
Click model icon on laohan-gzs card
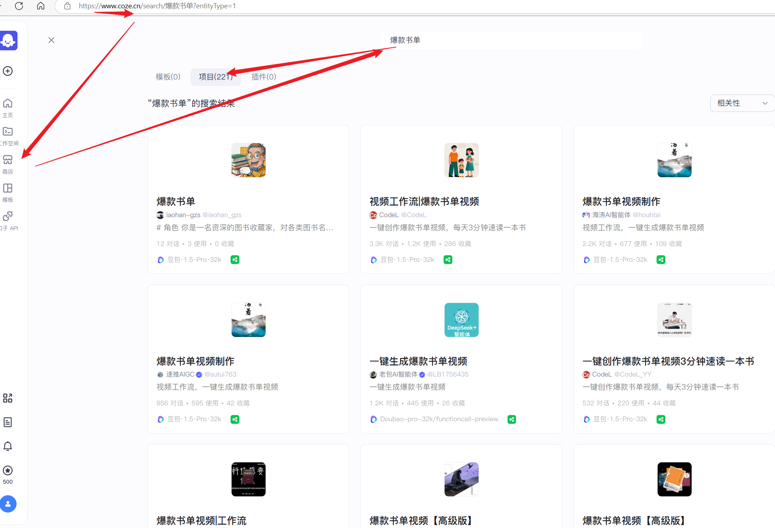(x=161, y=260)
